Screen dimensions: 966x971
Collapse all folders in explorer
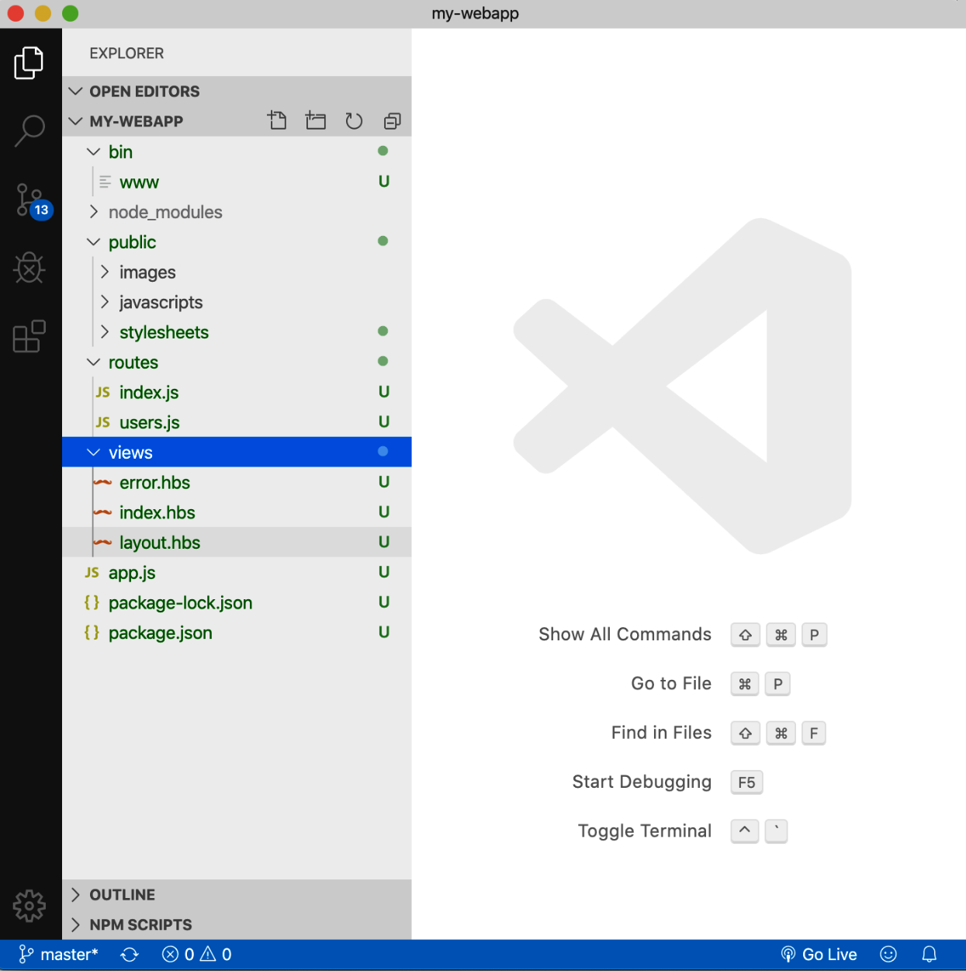pos(392,121)
